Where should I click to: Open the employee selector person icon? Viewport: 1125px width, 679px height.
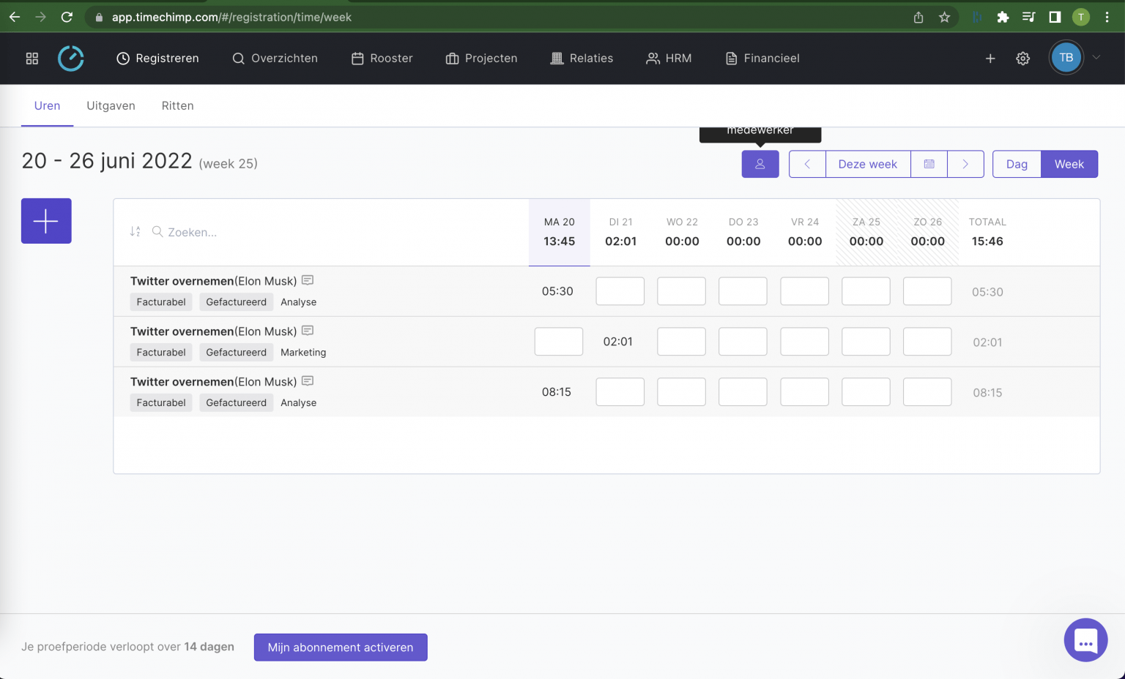tap(760, 164)
